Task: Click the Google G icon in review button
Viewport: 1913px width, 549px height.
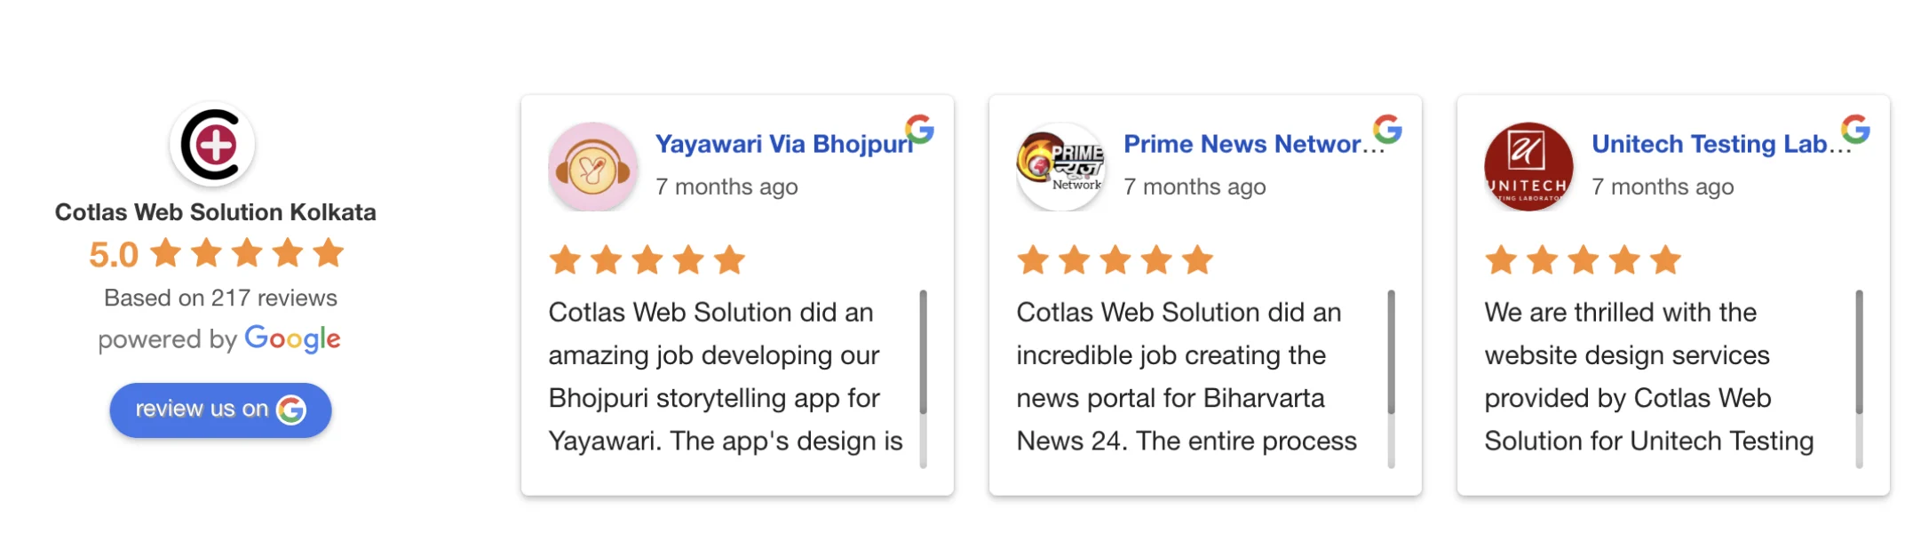Action: click(291, 410)
